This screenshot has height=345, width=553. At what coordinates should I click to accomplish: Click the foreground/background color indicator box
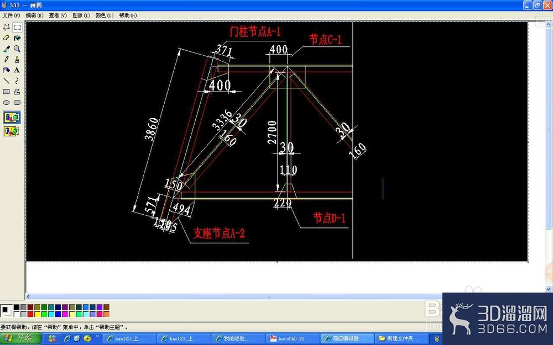click(6, 311)
